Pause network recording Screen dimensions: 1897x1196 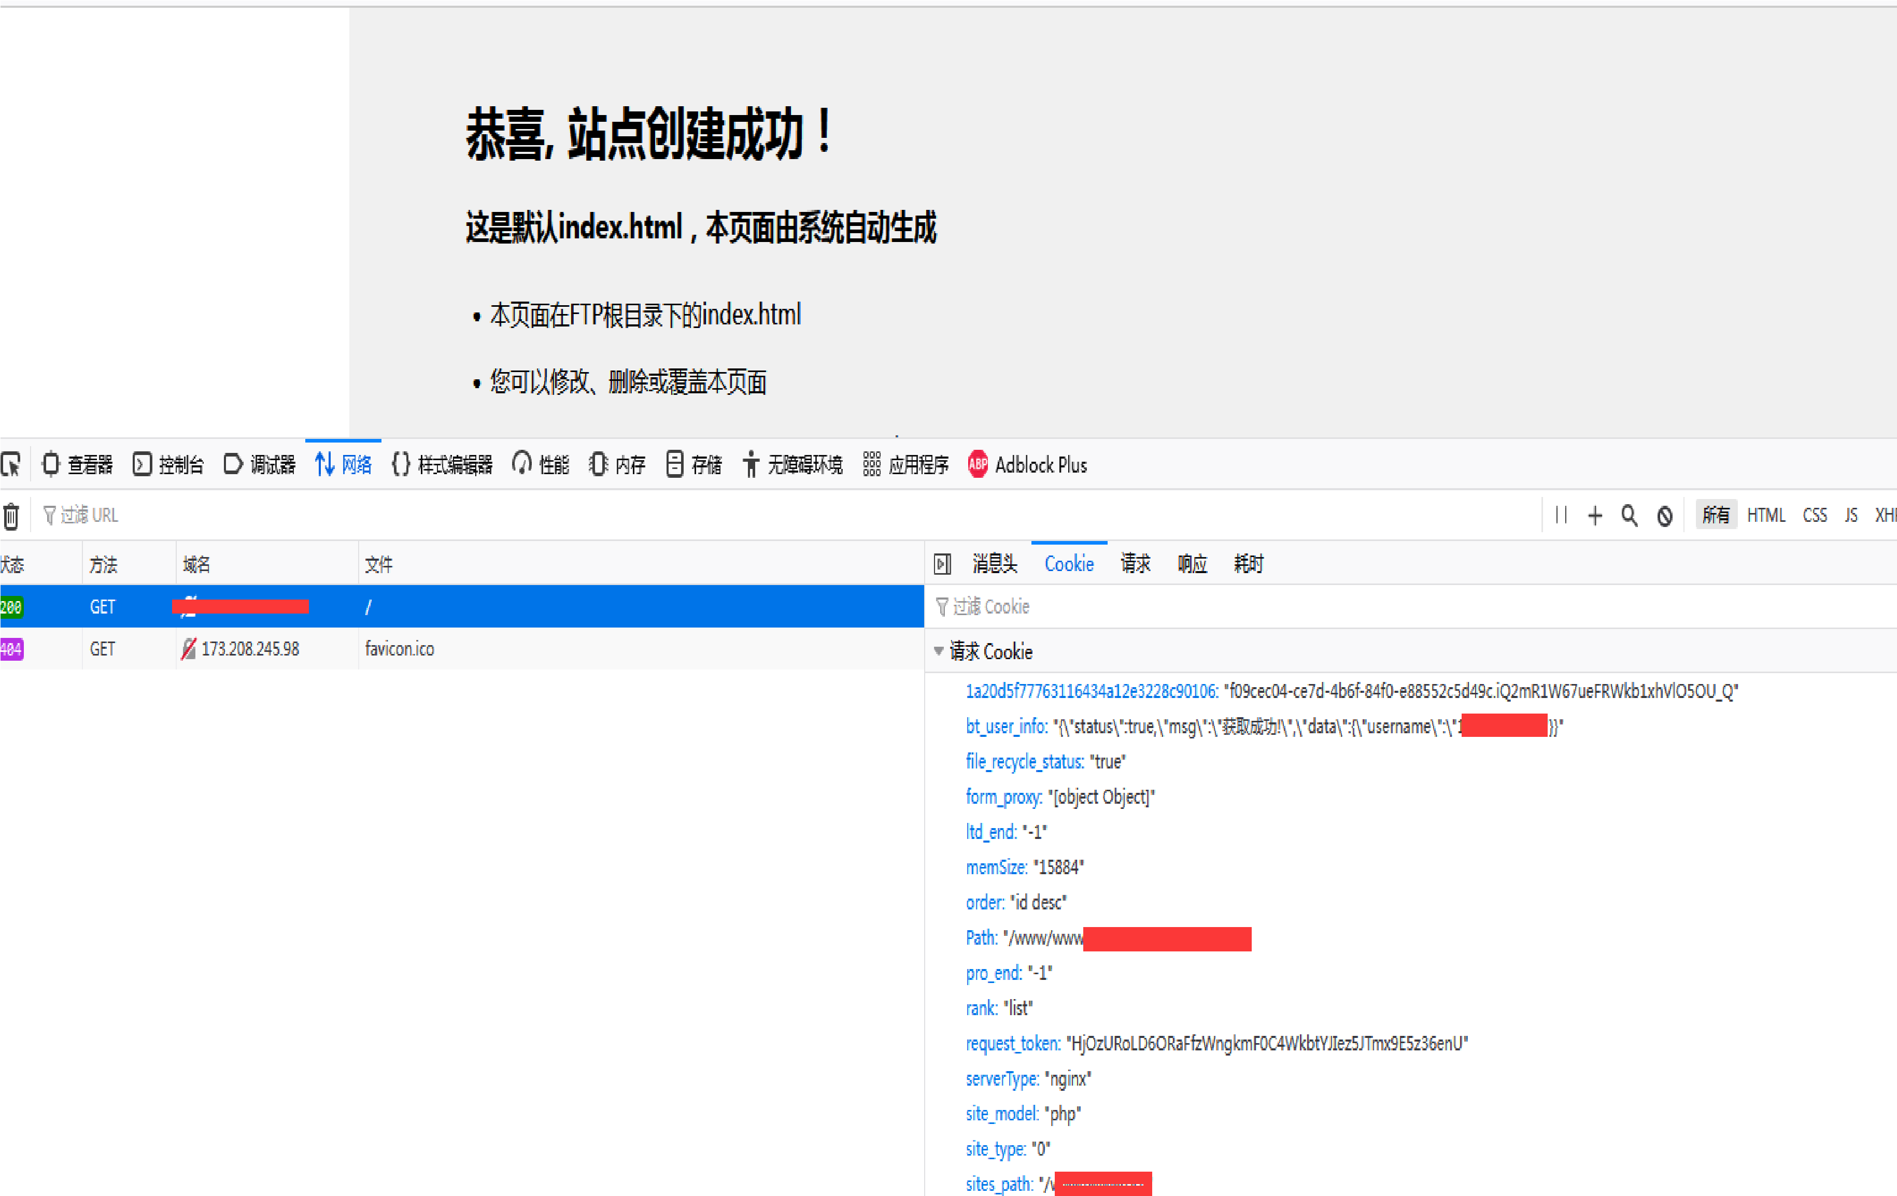point(1562,515)
